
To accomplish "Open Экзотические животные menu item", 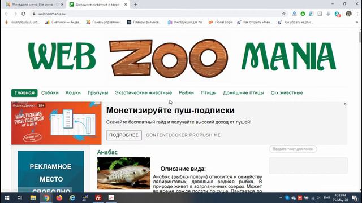I will [x=143, y=92].
